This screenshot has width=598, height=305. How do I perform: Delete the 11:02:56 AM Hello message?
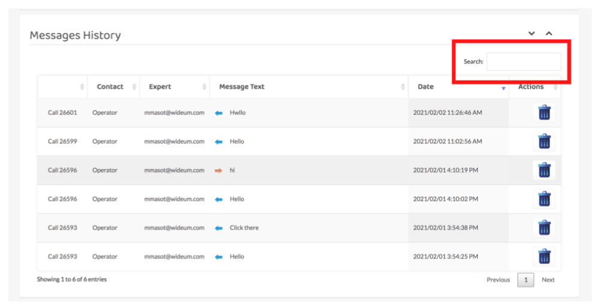click(544, 141)
